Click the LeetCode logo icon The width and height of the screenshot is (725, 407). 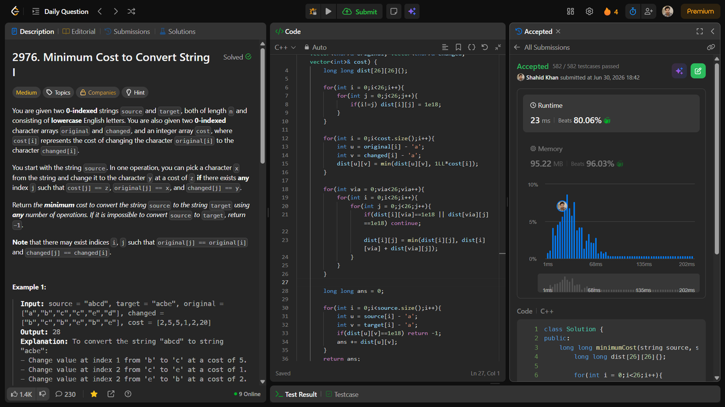(14, 11)
